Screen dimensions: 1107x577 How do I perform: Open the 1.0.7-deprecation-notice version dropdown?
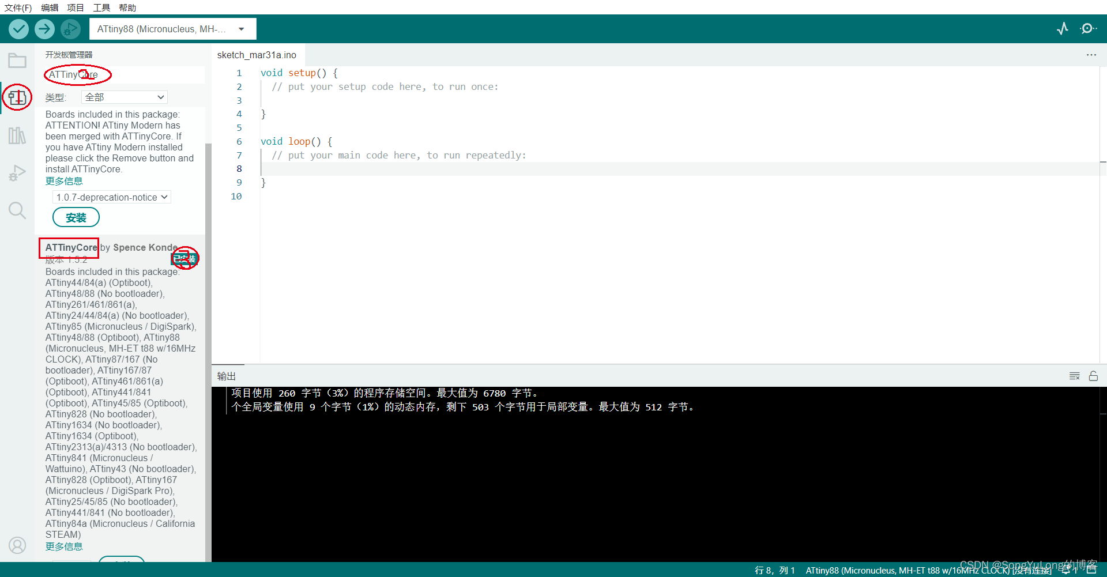(111, 197)
